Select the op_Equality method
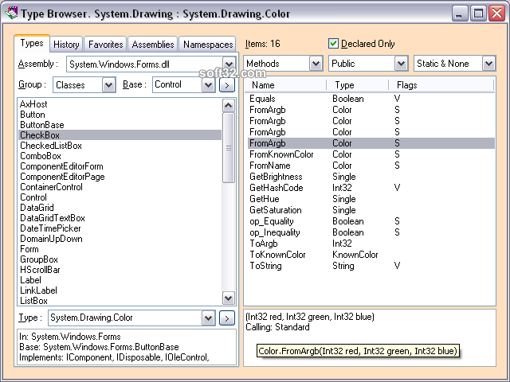This screenshot has width=510, height=382. [x=370, y=221]
